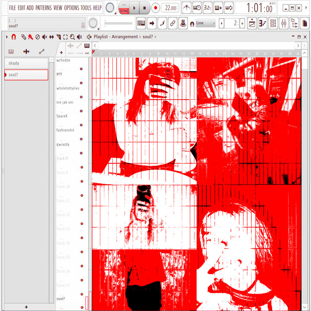Select the 'shady' pattern
The image size is (311, 311).
coord(26,63)
